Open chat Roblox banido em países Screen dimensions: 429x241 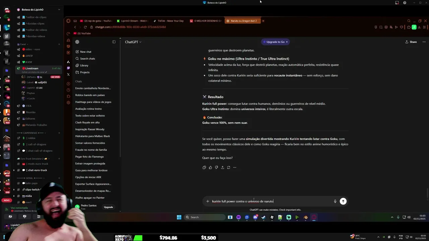pos(90,95)
